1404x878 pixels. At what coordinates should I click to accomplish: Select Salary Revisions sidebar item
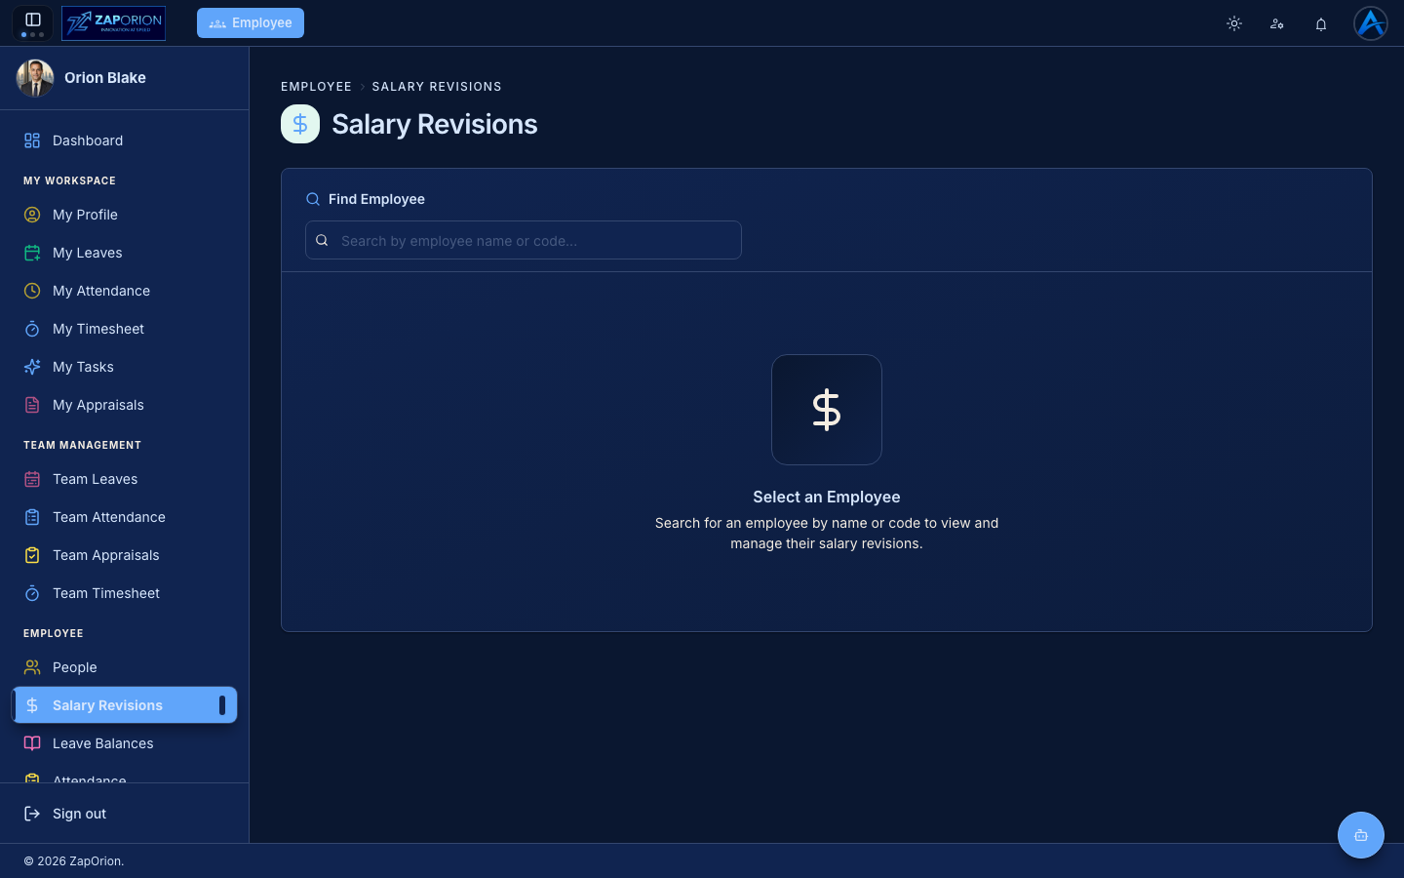click(124, 705)
